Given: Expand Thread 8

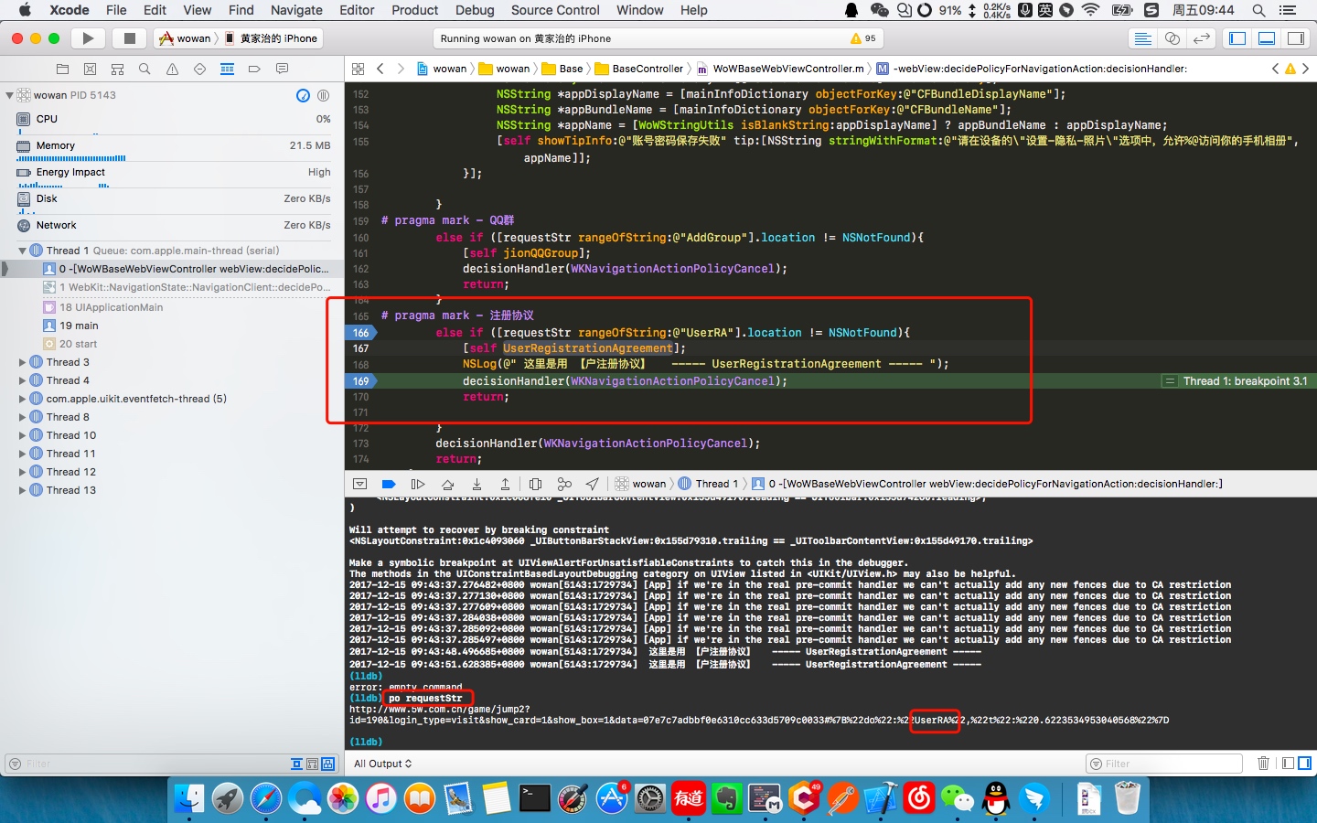Looking at the screenshot, I should click(23, 417).
